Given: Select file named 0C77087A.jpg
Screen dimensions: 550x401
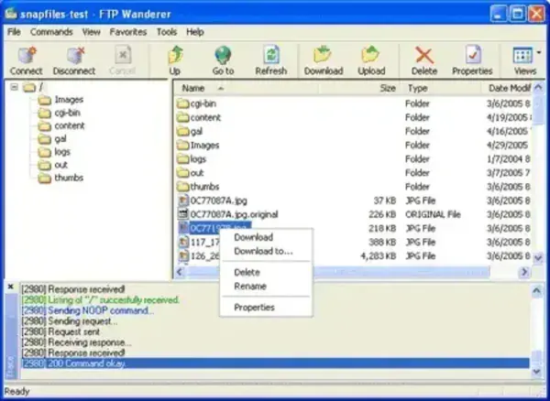Looking at the screenshot, I should (x=218, y=200).
